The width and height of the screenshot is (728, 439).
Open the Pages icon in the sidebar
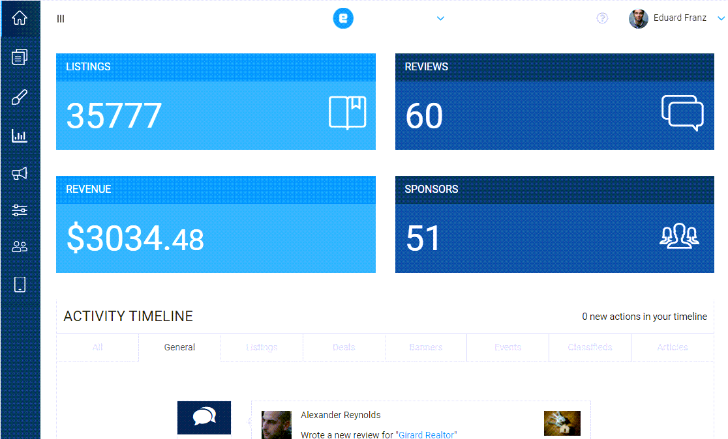(20, 57)
